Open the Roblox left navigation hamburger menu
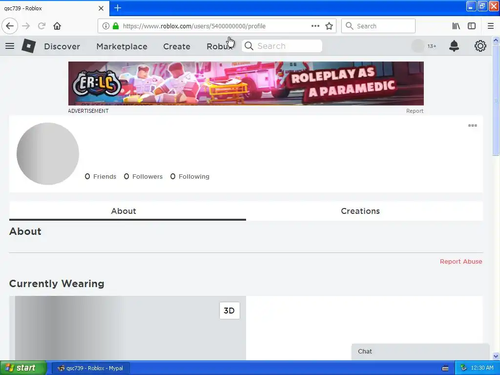 (10, 46)
